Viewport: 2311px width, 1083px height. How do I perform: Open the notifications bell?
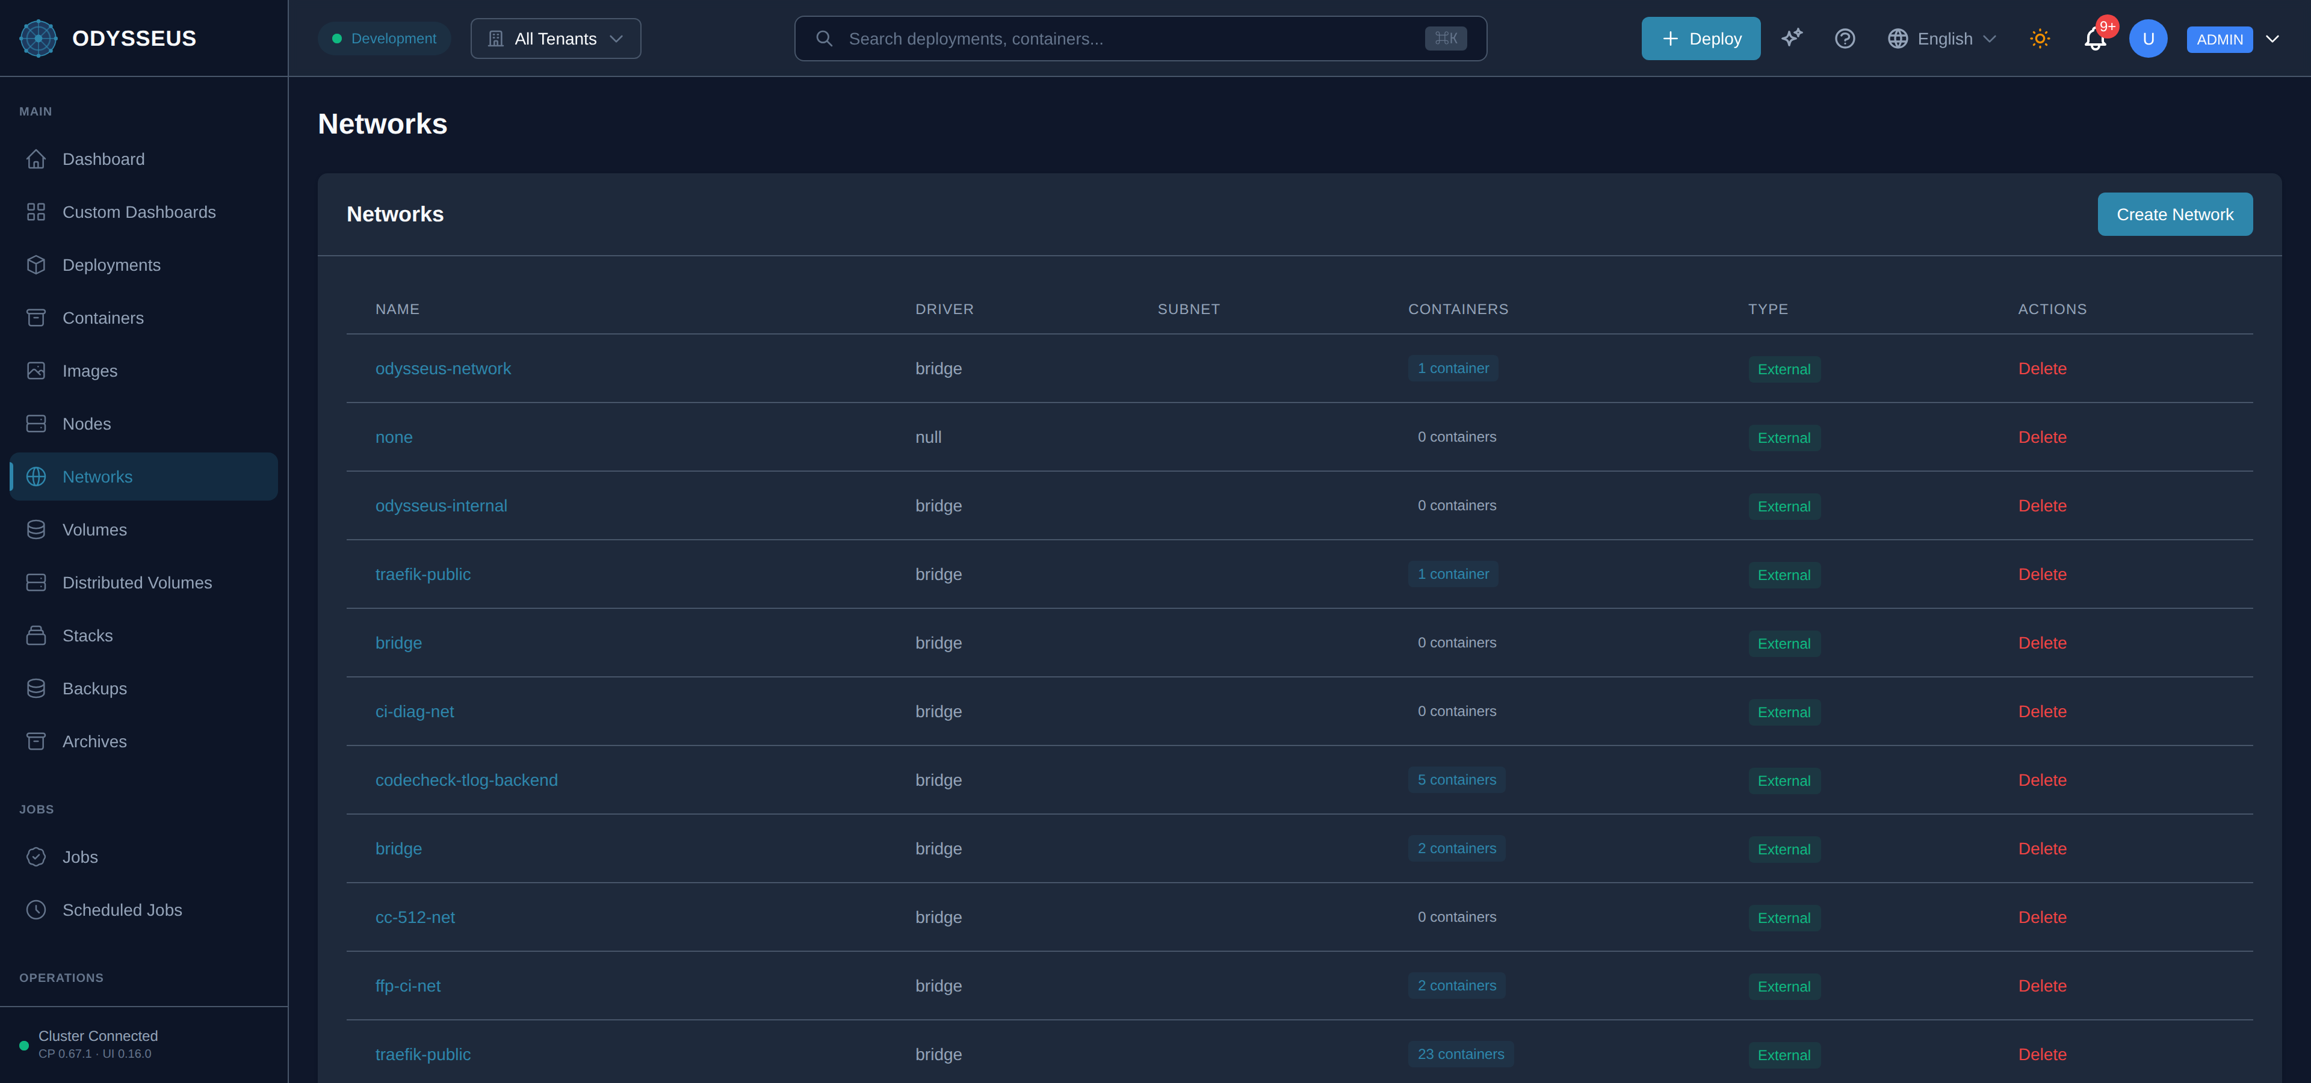[x=2095, y=39]
